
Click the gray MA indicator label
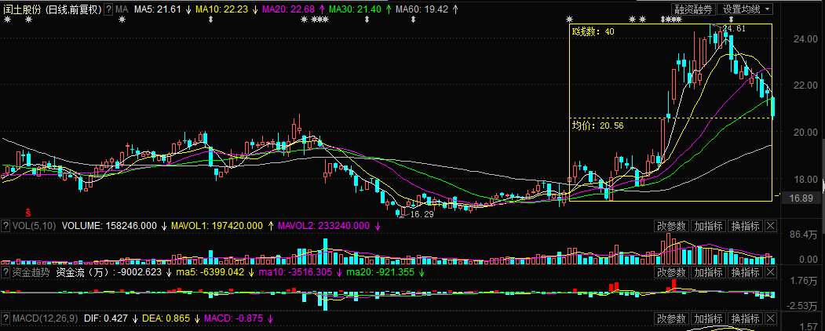pos(122,9)
